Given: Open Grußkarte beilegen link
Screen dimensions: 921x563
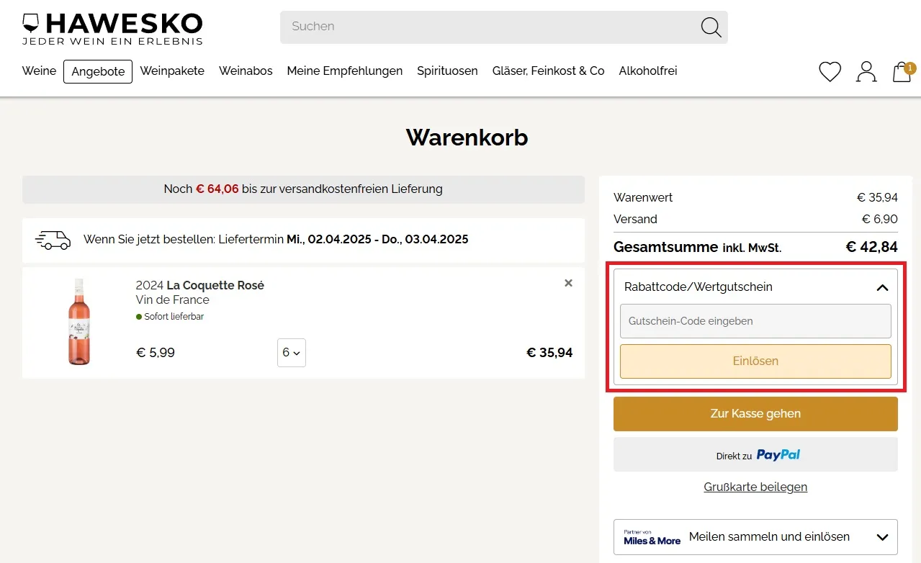Looking at the screenshot, I should pyautogui.click(x=755, y=487).
